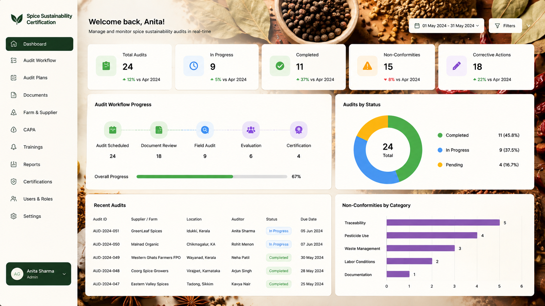Click the Documents file icon
The height and width of the screenshot is (306, 545).
tap(14, 95)
